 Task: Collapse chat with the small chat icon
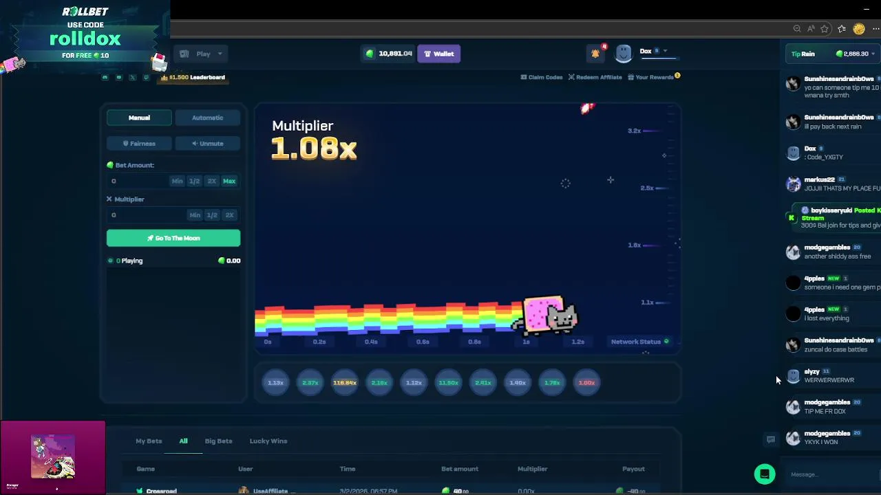click(x=771, y=439)
